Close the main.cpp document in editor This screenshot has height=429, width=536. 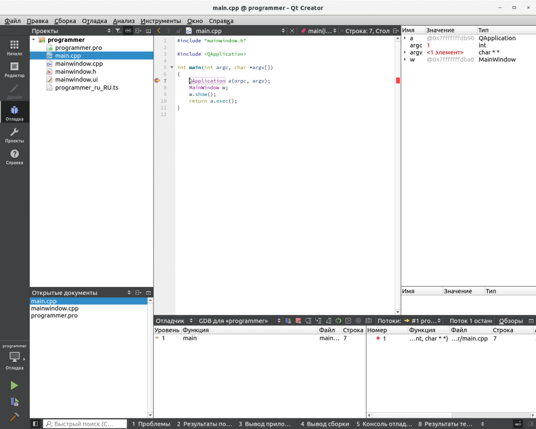pyautogui.click(x=292, y=31)
